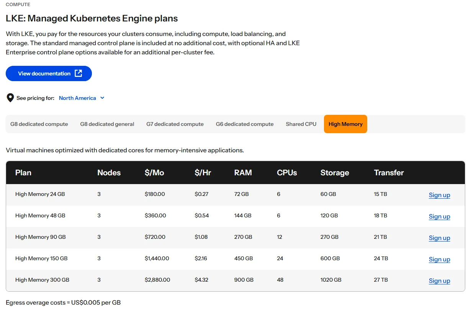Click the View documentation button
The height and width of the screenshot is (310, 471).
point(49,73)
